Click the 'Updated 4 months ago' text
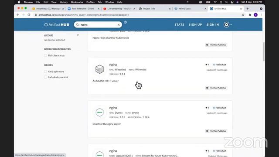This screenshot has height=157, width=279. point(217,113)
